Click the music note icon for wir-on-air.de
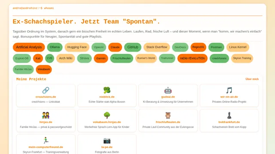275x154 pixels. click(x=229, y=90)
